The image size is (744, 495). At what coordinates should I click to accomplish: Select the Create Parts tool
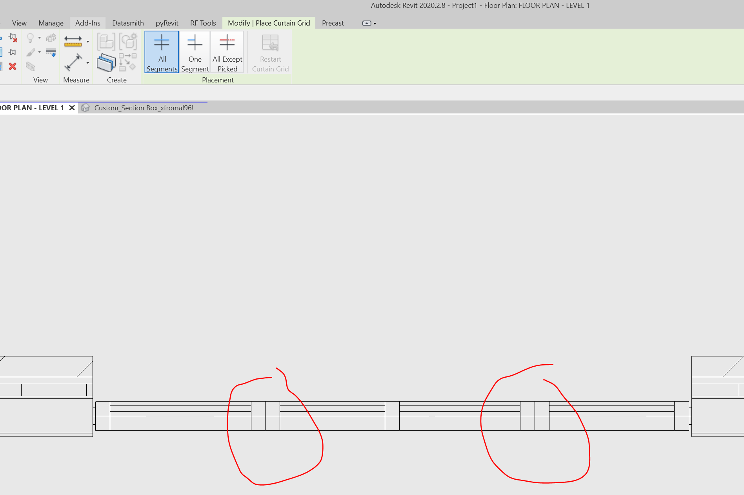(106, 41)
